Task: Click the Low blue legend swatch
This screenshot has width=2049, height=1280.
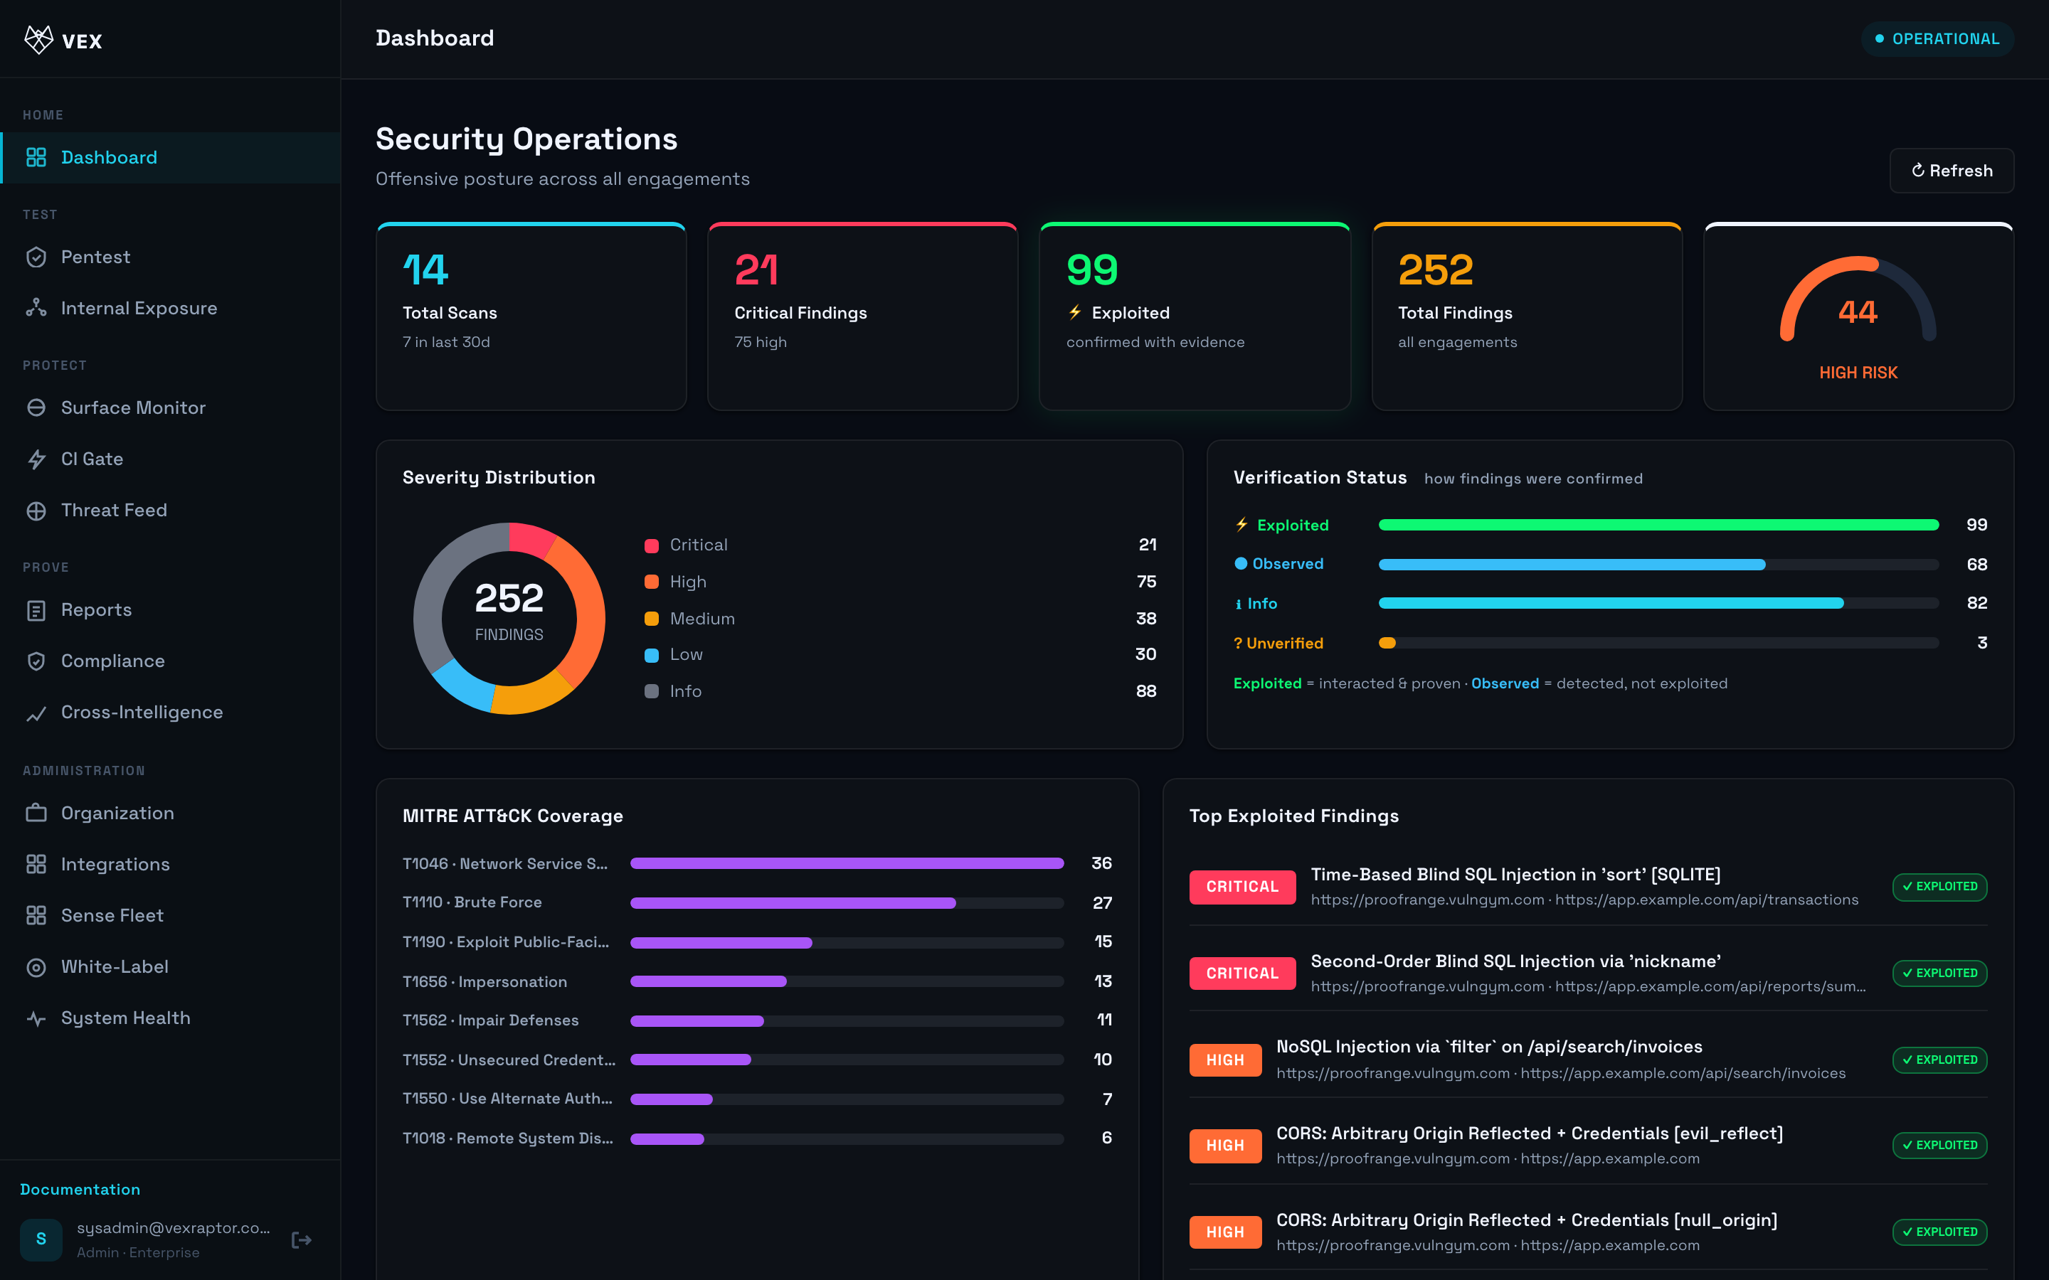Action: pyautogui.click(x=651, y=655)
